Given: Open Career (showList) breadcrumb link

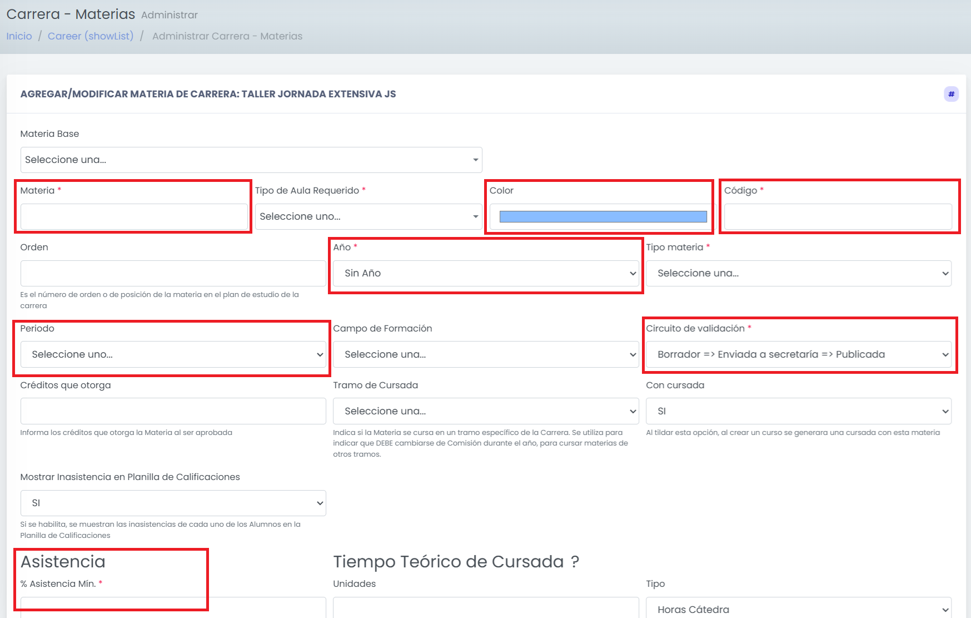Looking at the screenshot, I should pyautogui.click(x=91, y=36).
